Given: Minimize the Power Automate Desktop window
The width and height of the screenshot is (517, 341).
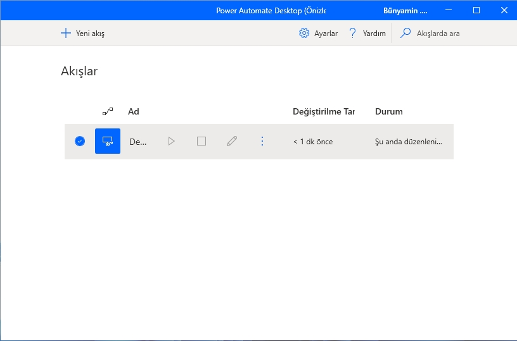Looking at the screenshot, I should pyautogui.click(x=449, y=10).
